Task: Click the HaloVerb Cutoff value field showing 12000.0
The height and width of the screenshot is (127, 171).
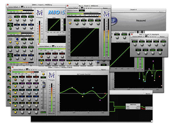Action: click(x=153, y=50)
